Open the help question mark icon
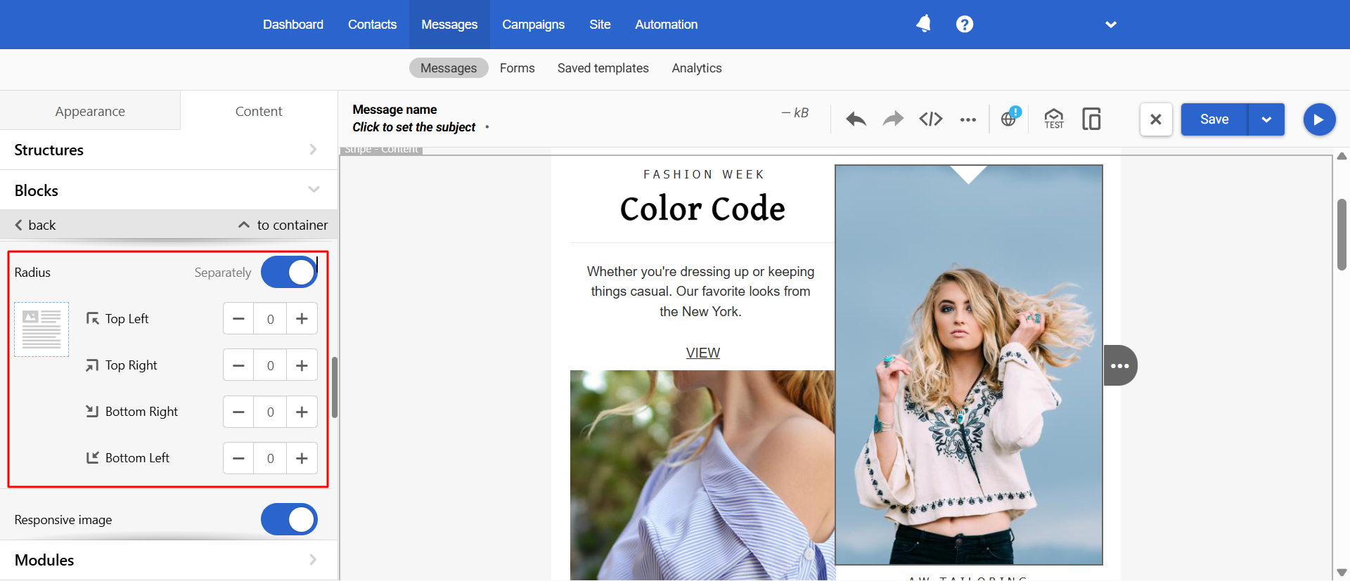The width and height of the screenshot is (1350, 581). 965,24
